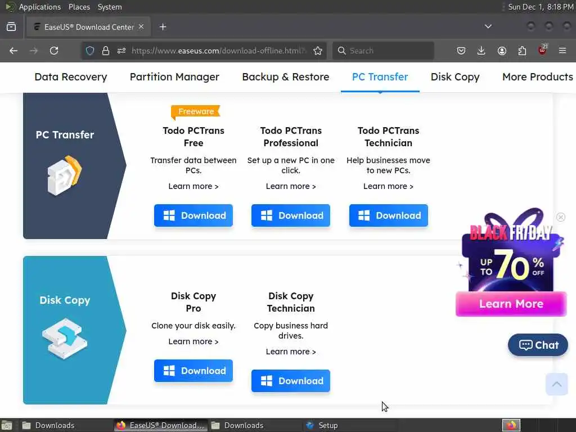Click the scroll-to-top arrow button
This screenshot has height=432, width=576.
click(557, 384)
